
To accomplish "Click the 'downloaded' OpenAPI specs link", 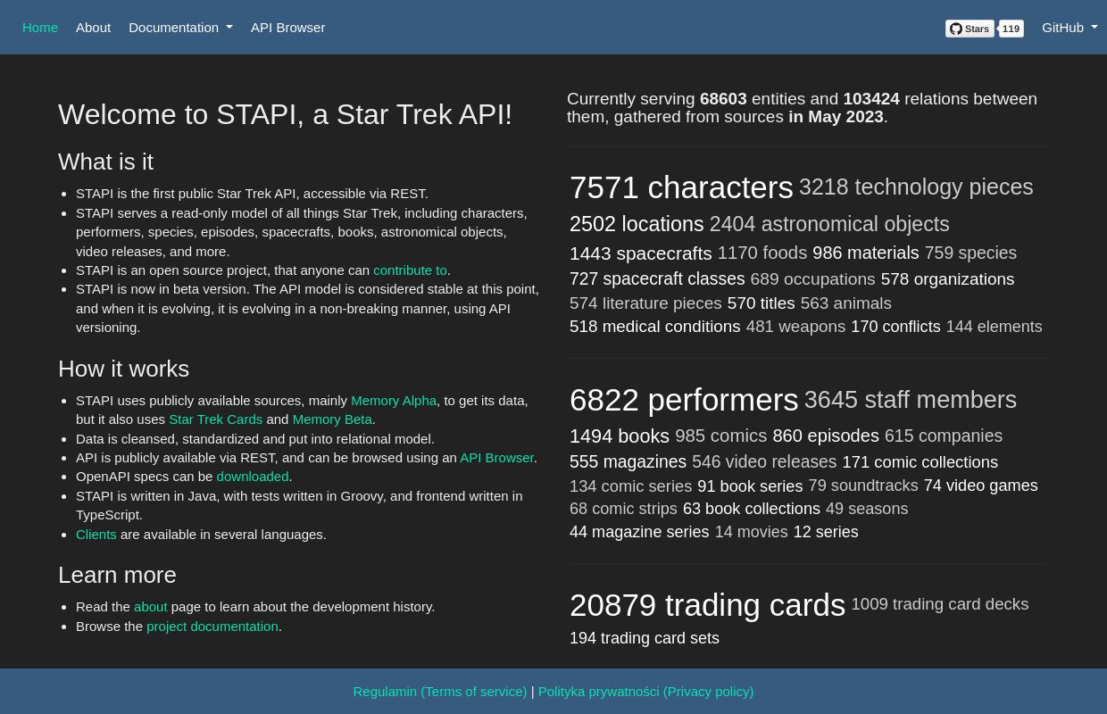I will (253, 477).
